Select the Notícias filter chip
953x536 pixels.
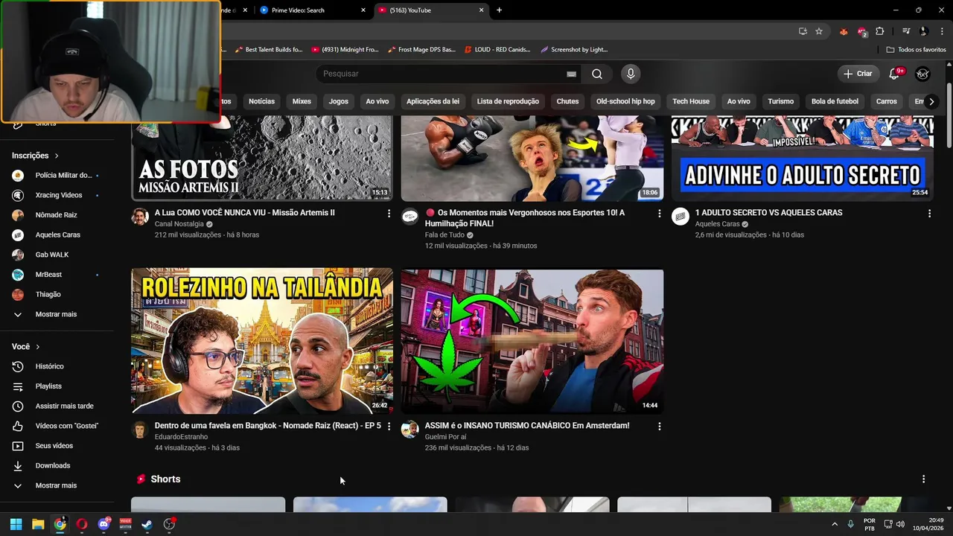261,101
